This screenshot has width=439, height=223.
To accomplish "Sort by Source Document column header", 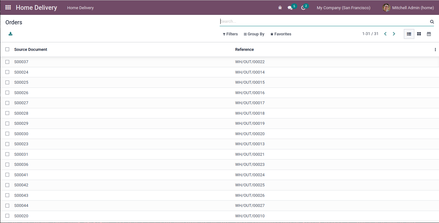I will tap(31, 50).
